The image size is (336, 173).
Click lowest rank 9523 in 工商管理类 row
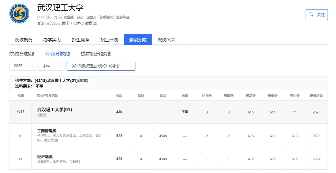click(x=317, y=136)
